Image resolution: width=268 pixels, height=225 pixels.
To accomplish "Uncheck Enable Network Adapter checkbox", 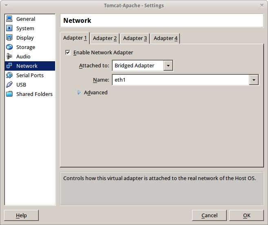I will pos(68,52).
